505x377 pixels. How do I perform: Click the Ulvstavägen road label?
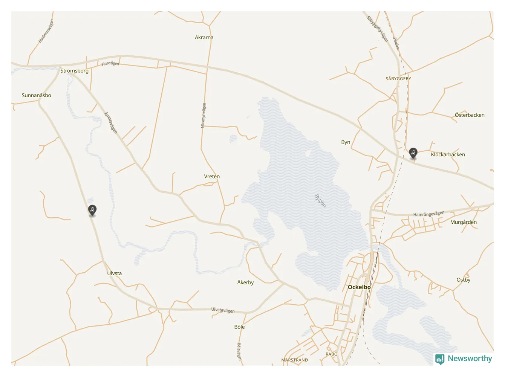(x=223, y=310)
